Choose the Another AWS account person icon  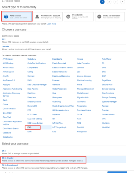tap(37, 16)
